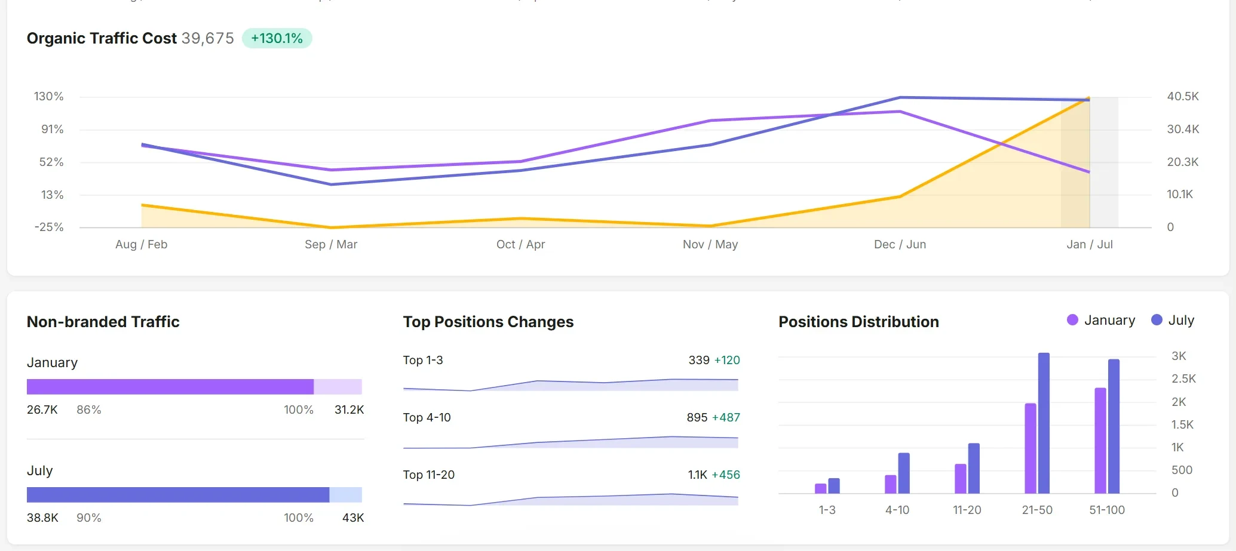Click the Top 1-3 sparkline chart

click(x=571, y=385)
